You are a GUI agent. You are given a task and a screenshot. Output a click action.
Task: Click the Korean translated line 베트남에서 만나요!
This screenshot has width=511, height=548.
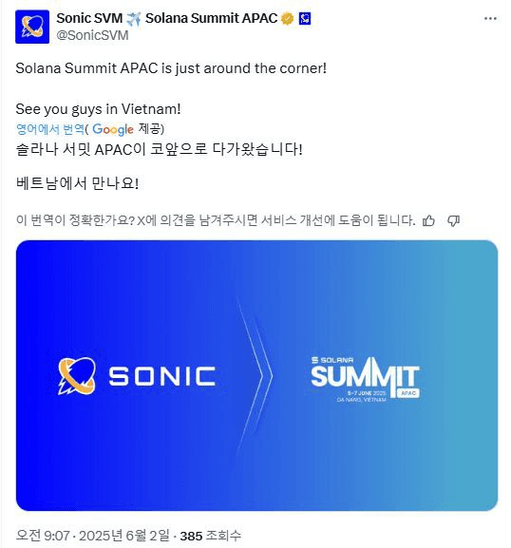(x=77, y=183)
